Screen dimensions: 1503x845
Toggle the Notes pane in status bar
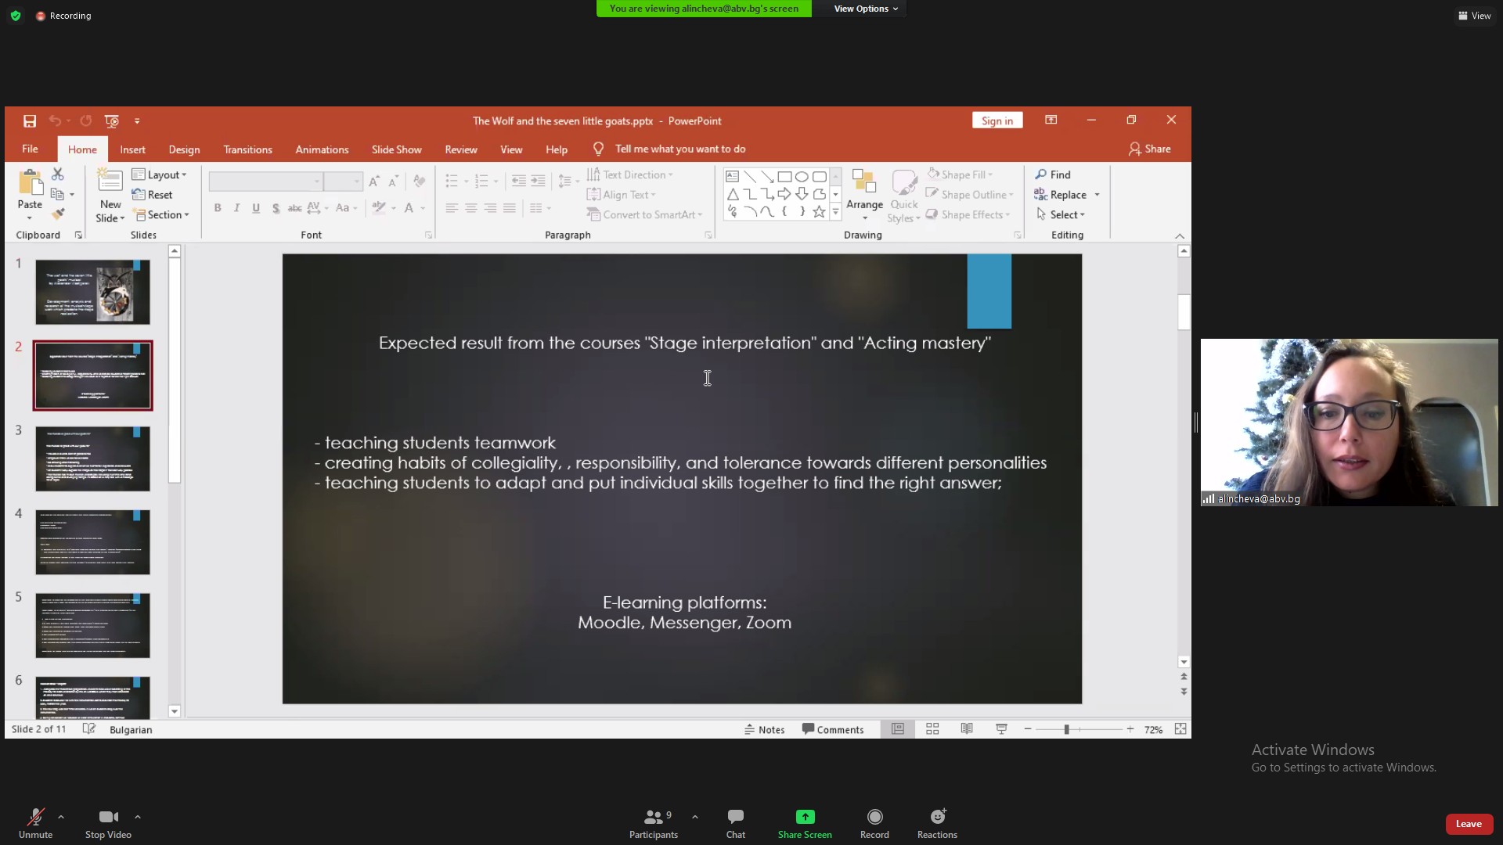point(764,729)
